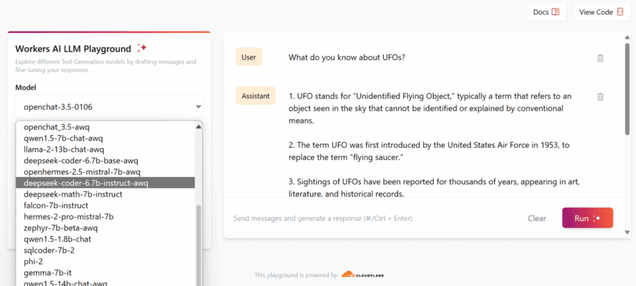This screenshot has width=636, height=286.
Task: Click the Run button
Action: point(588,218)
